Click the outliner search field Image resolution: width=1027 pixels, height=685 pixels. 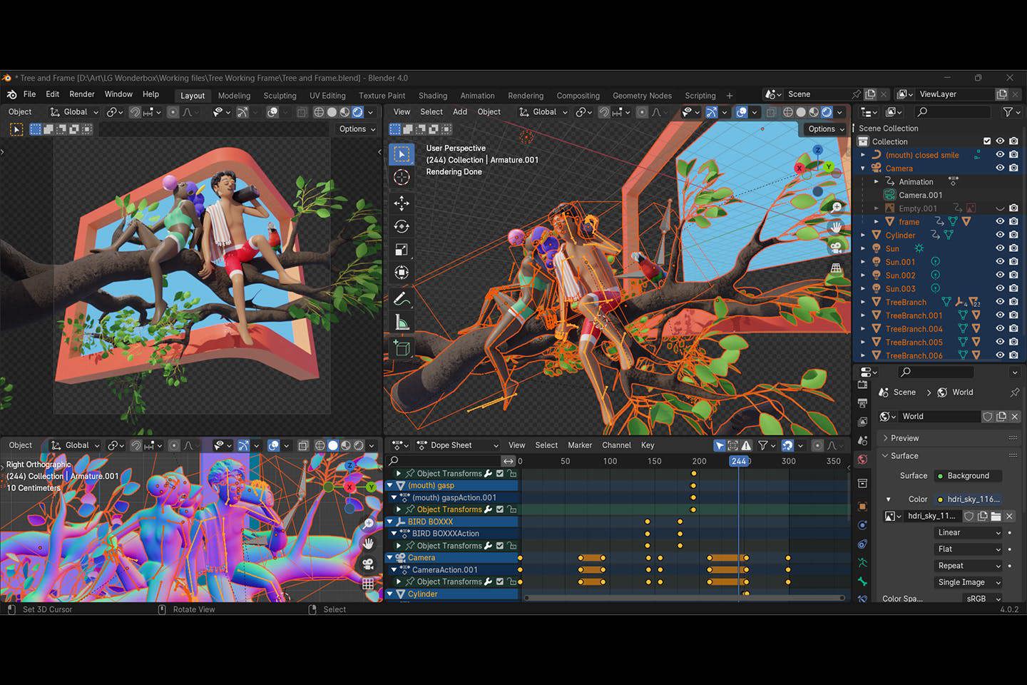[953, 112]
